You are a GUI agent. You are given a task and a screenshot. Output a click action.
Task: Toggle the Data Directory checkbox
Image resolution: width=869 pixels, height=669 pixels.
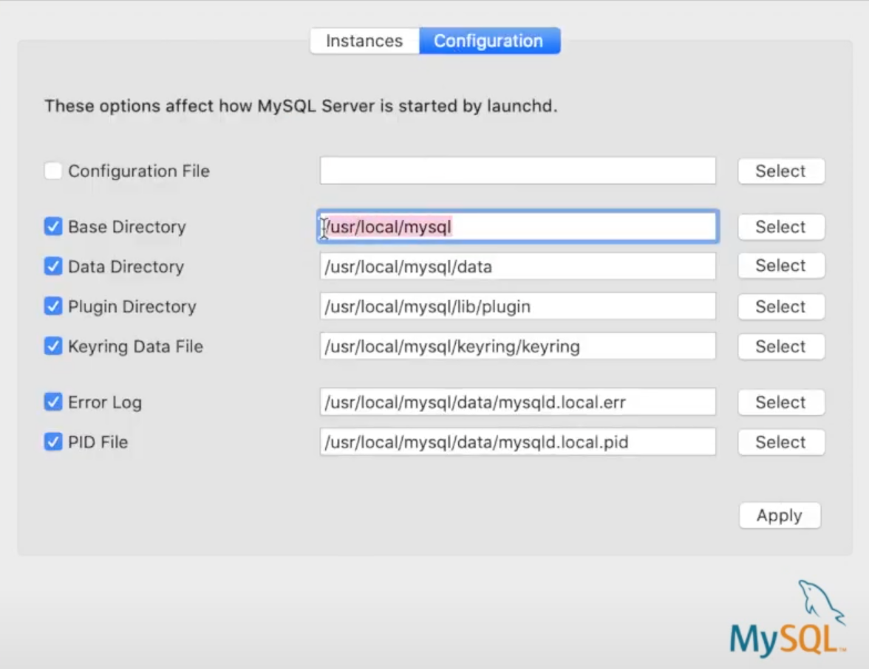53,267
